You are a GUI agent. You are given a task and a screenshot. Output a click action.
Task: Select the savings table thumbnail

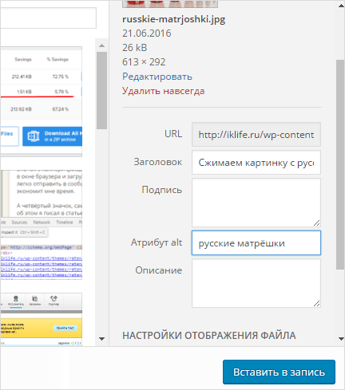coord(42,102)
